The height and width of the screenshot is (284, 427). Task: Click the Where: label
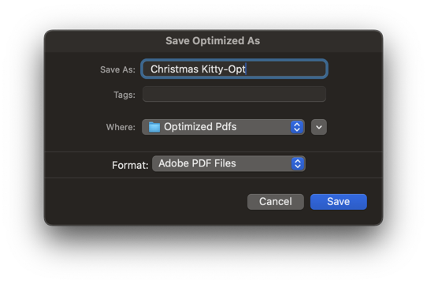[121, 127]
